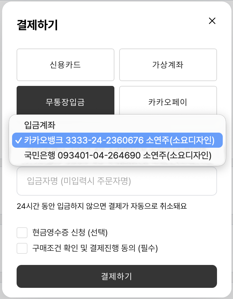Dismiss the payment modal via the X icon
The width and height of the screenshot is (233, 299).
212,21
